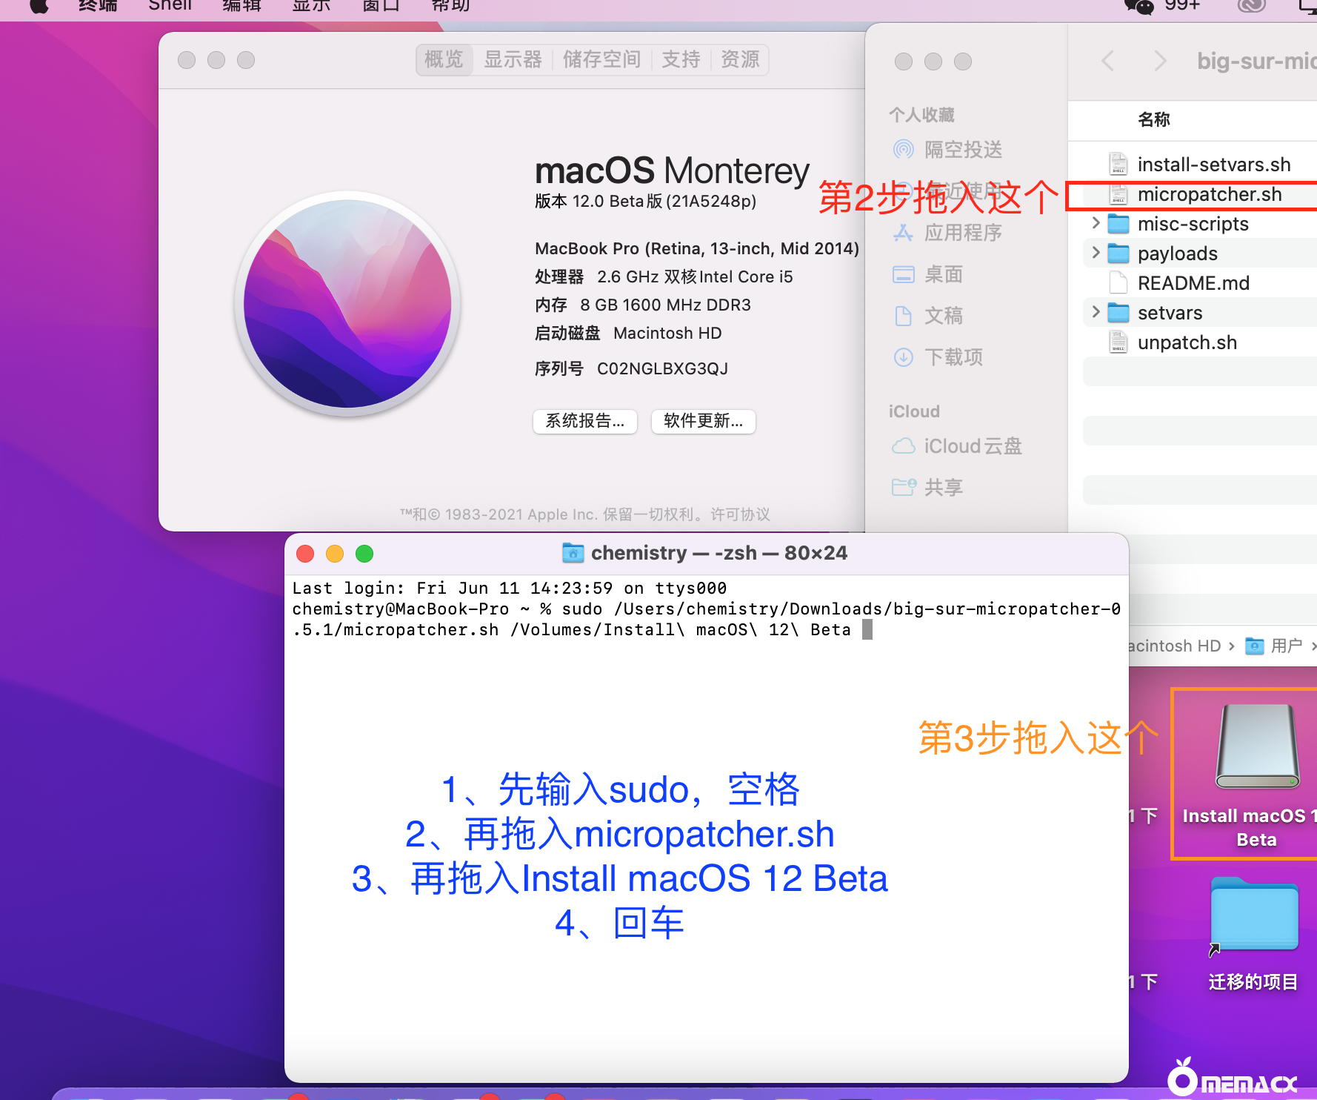Image resolution: width=1317 pixels, height=1100 pixels.
Task: Open Documents in Finder sidebar
Action: pyautogui.click(x=942, y=316)
